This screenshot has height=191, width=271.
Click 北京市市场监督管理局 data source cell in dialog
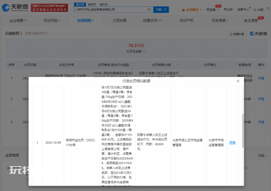point(216,143)
